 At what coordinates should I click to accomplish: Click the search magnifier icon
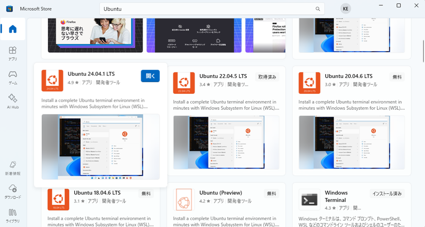[x=318, y=9]
